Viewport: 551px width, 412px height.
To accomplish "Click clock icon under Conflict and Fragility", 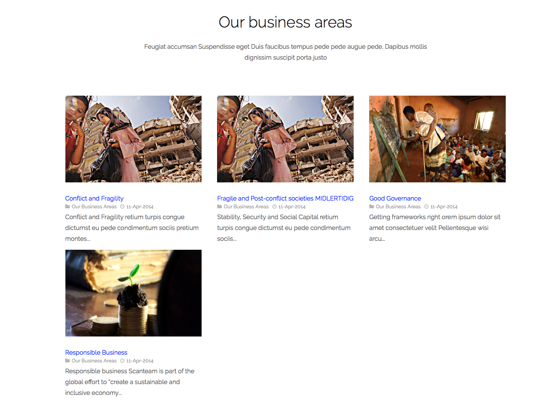I will 122,207.
